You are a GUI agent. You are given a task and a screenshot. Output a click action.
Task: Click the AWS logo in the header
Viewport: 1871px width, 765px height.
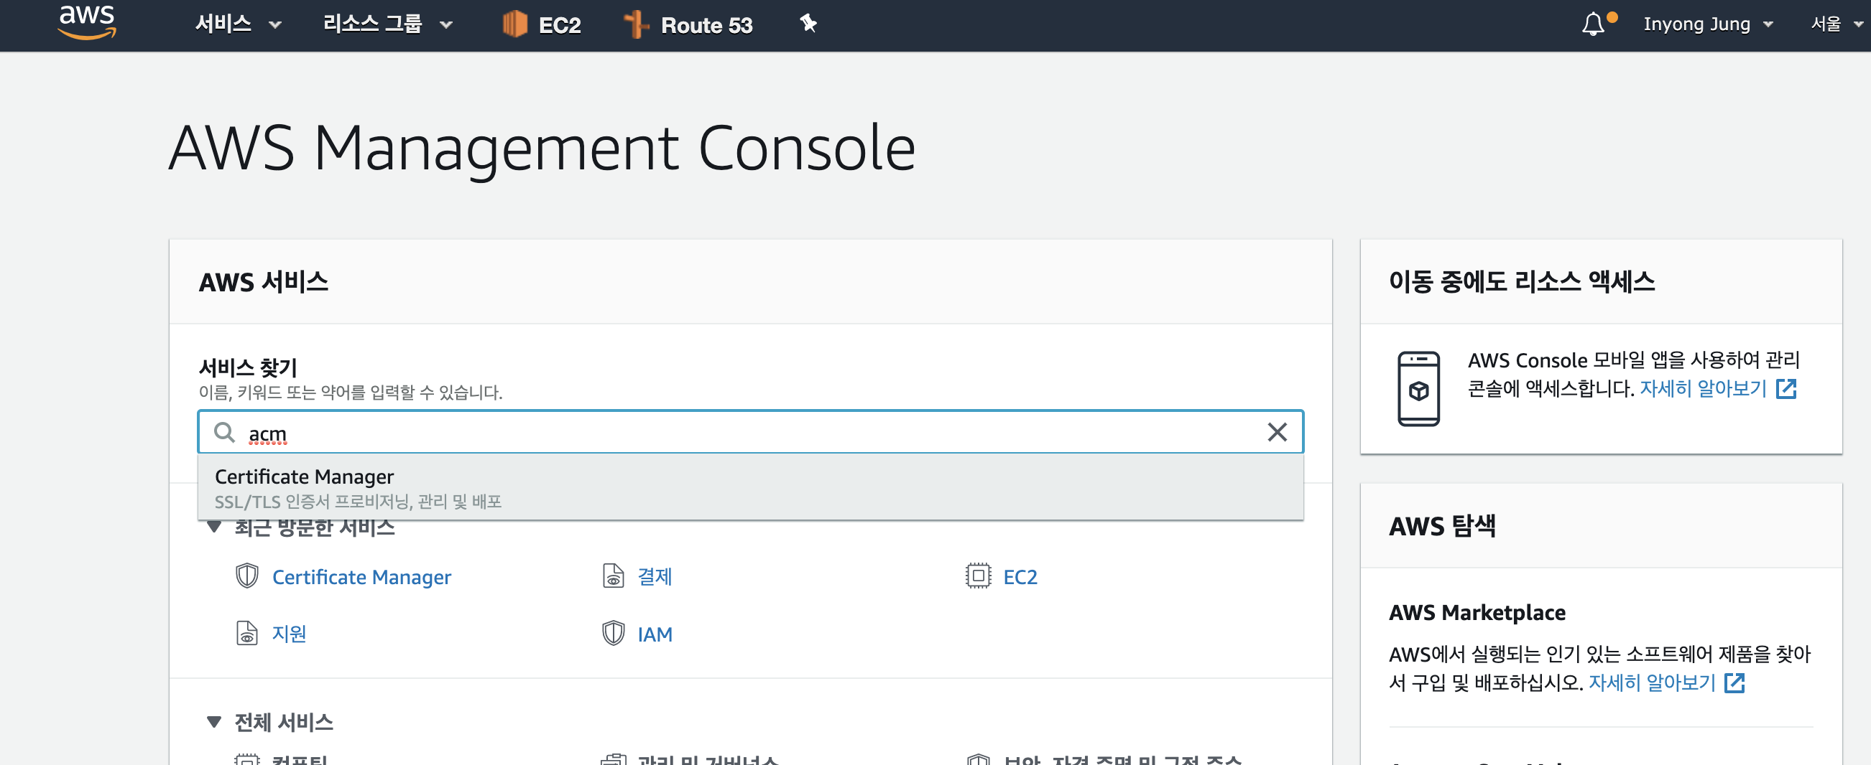click(87, 22)
